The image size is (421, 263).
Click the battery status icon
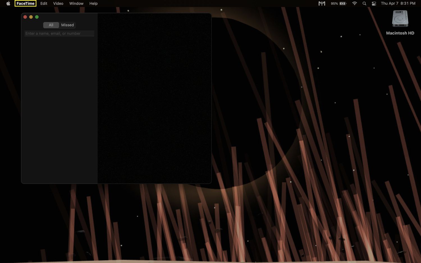343,3
